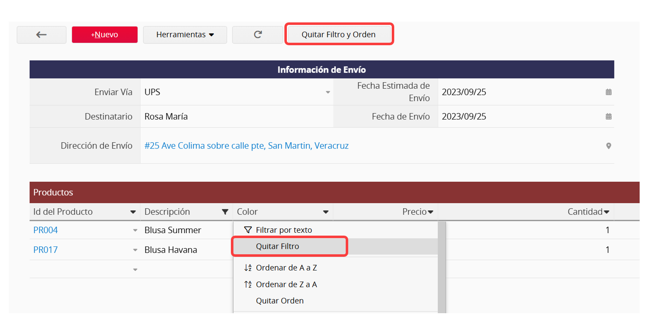The width and height of the screenshot is (650, 319).
Task: Expand the Enviar Vía UPS dropdown
Action: coord(327,92)
